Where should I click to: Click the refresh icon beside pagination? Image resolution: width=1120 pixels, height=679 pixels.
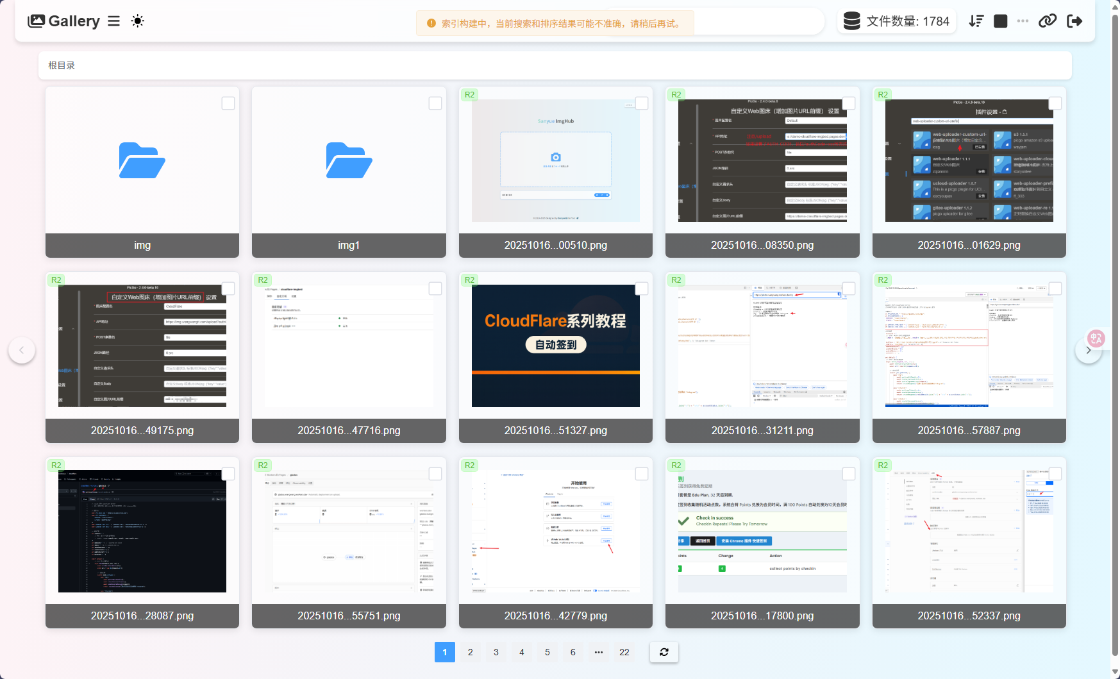[x=664, y=652]
